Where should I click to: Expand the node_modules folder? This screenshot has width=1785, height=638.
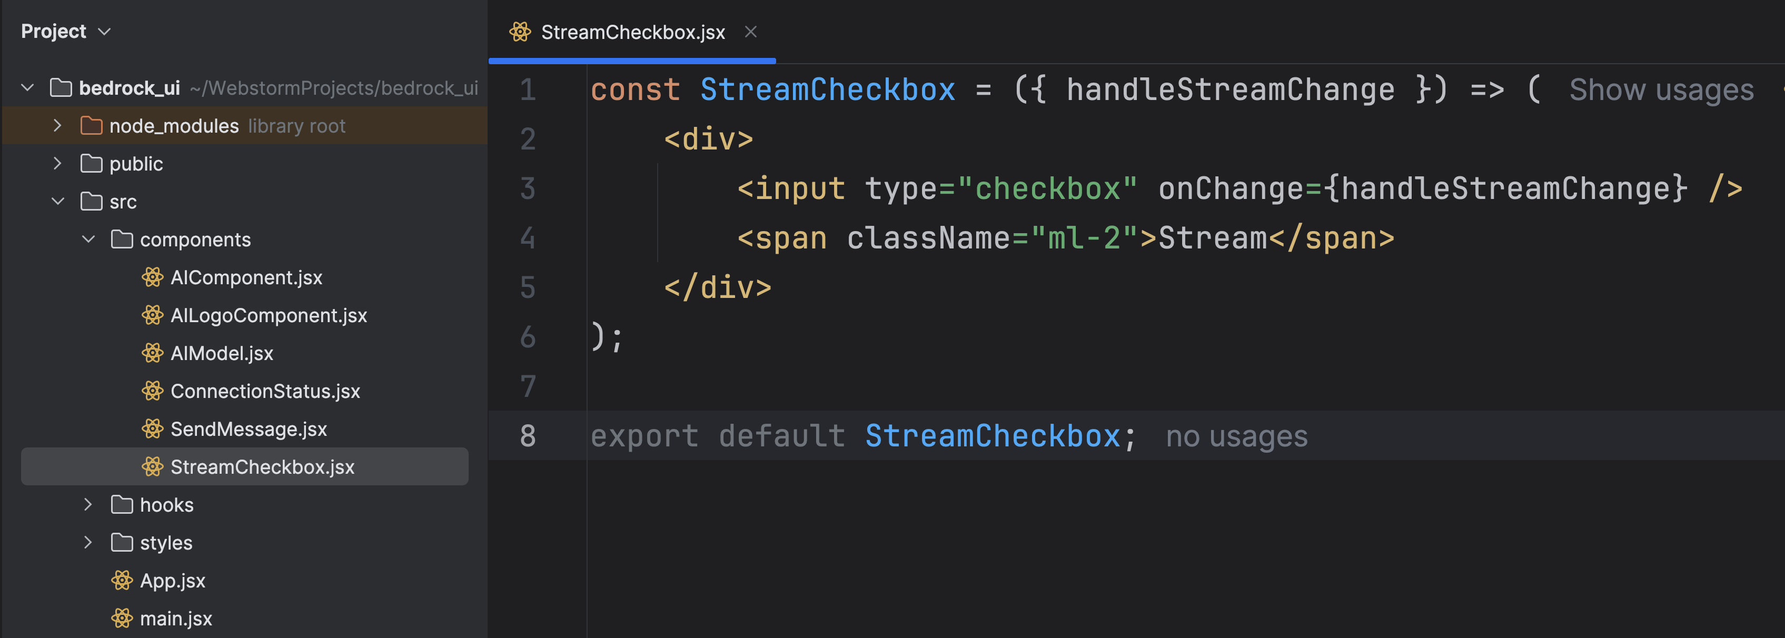point(57,126)
